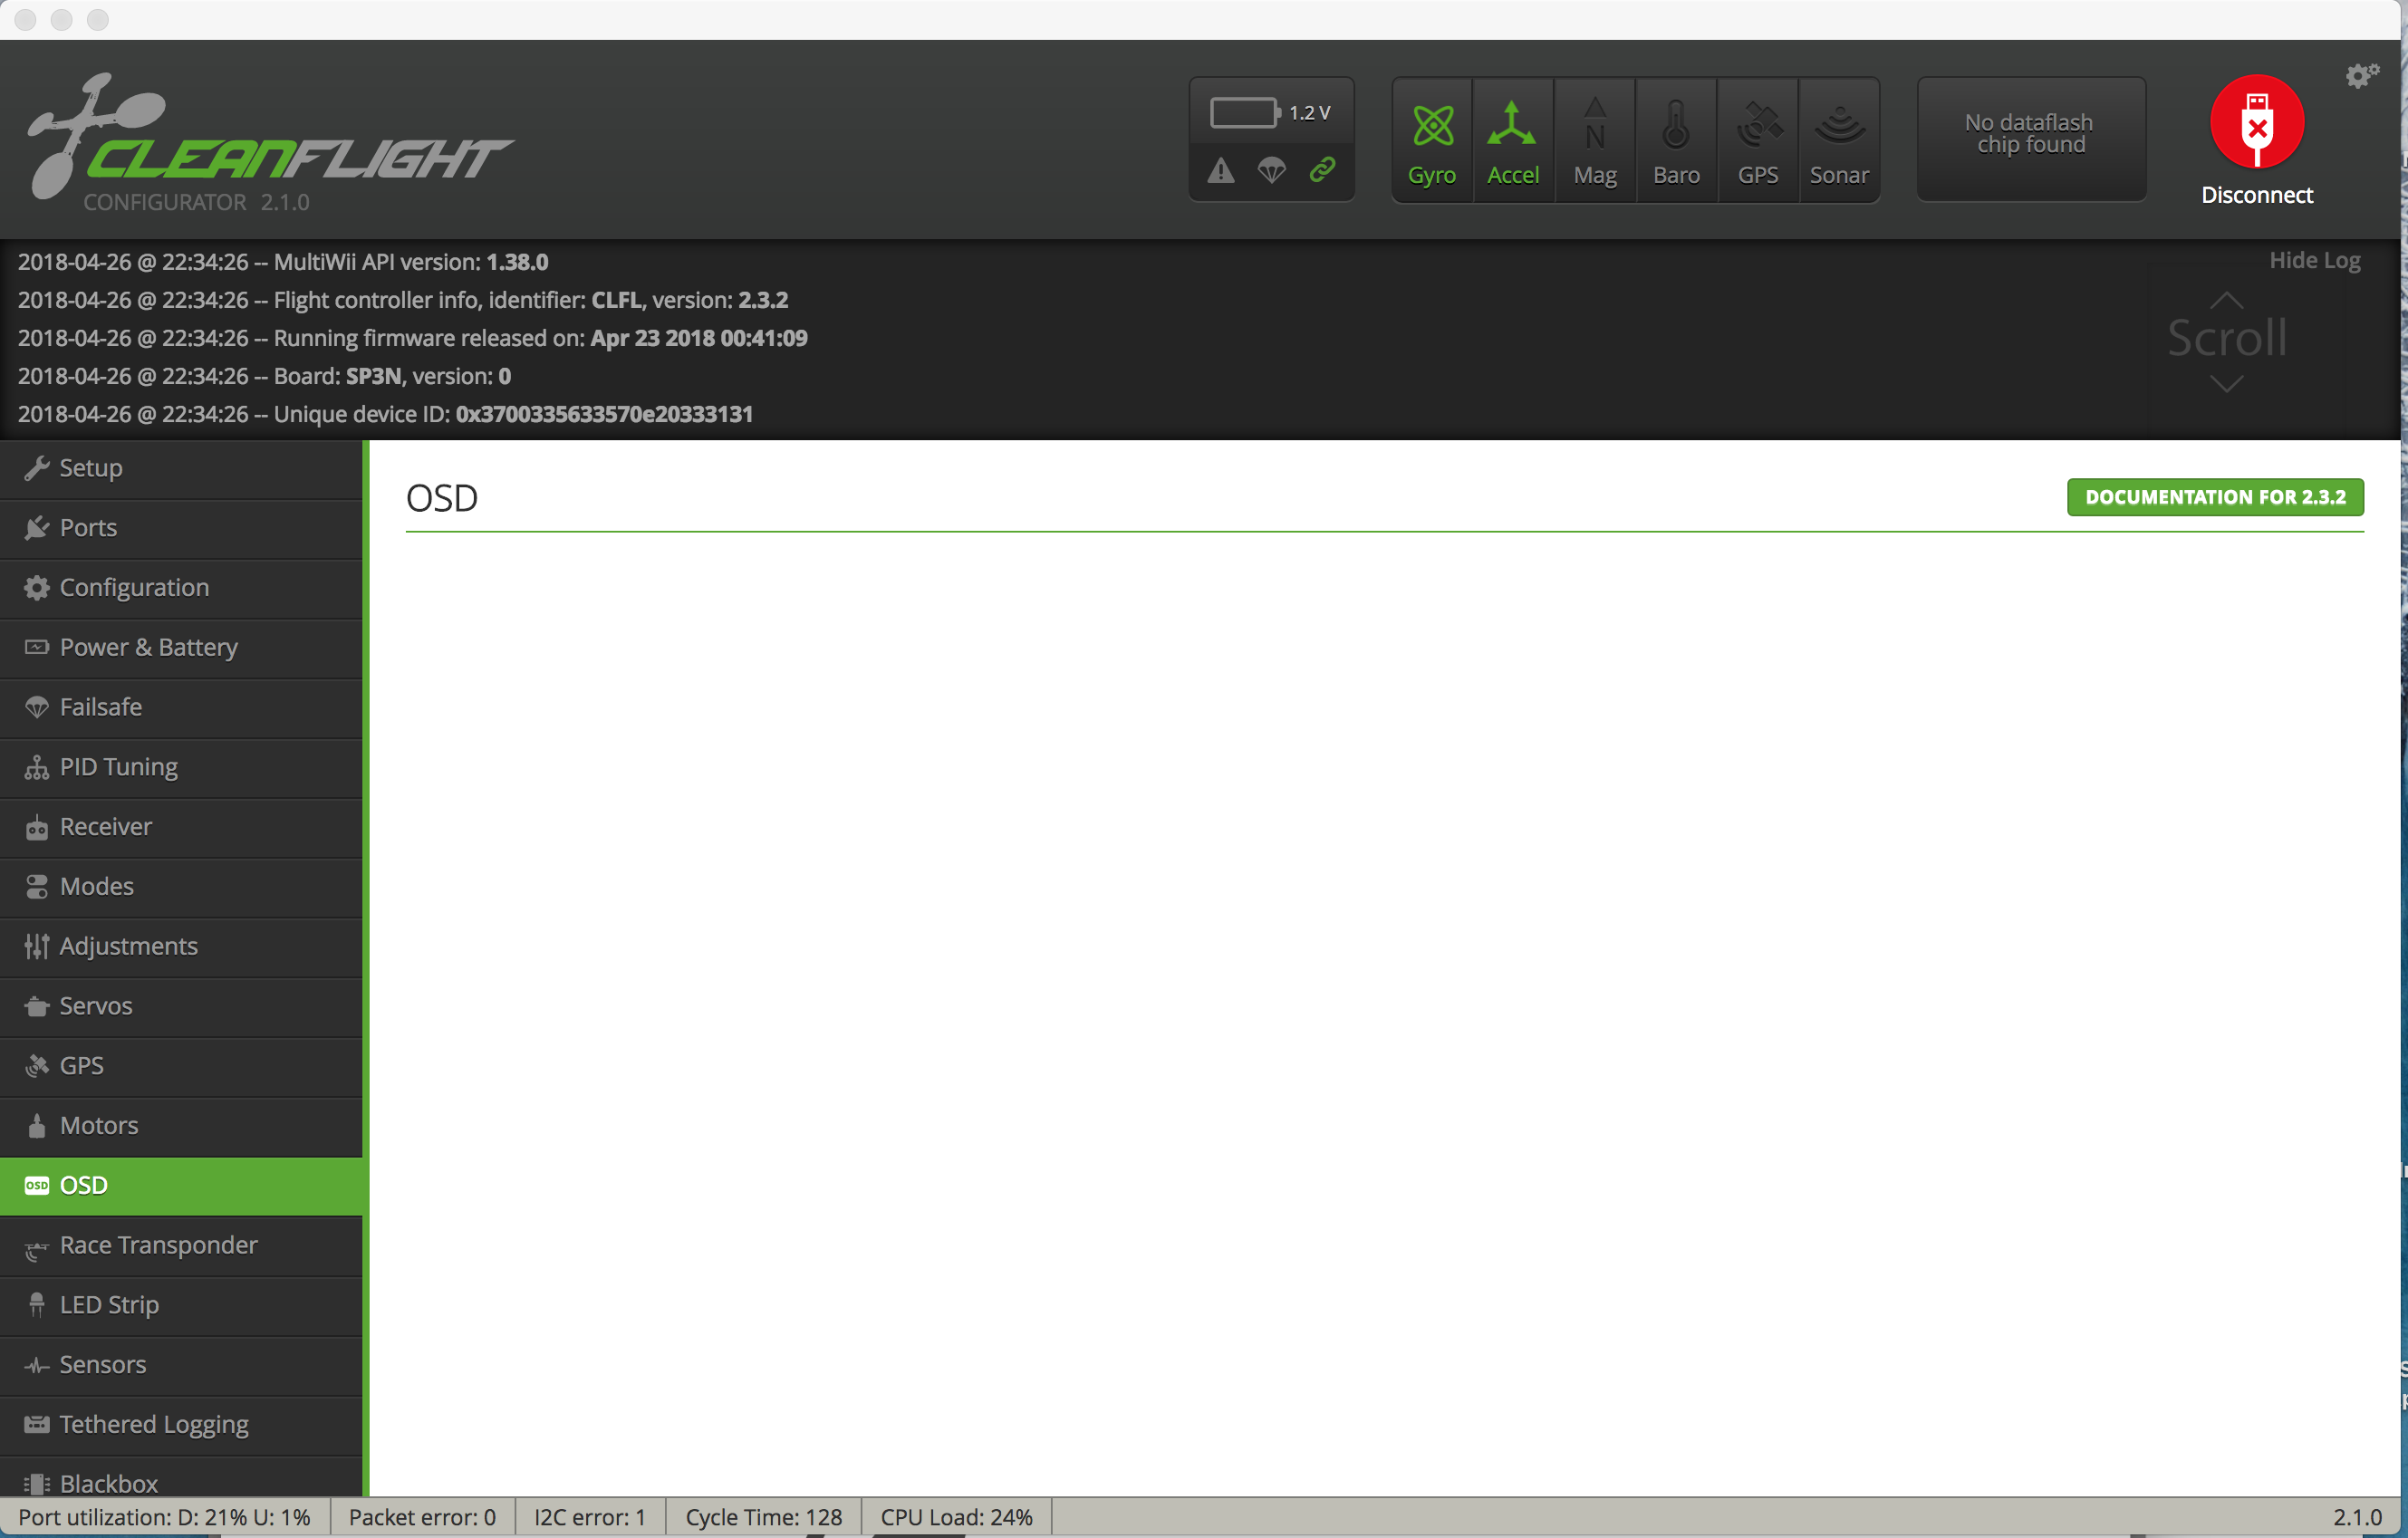Viewport: 2408px width, 1538px height.
Task: Select the Gyro sensor status icon
Action: tap(1432, 139)
